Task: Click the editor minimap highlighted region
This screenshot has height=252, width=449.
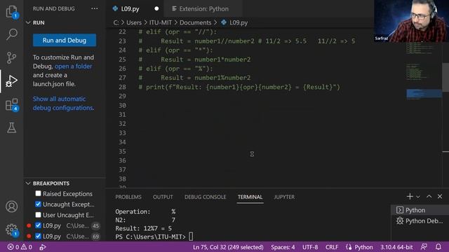Action: 424,93
